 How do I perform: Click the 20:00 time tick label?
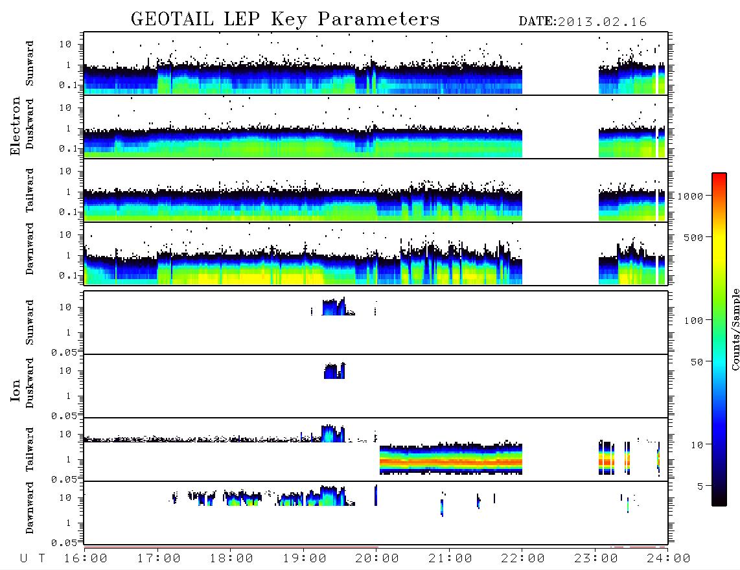click(377, 558)
